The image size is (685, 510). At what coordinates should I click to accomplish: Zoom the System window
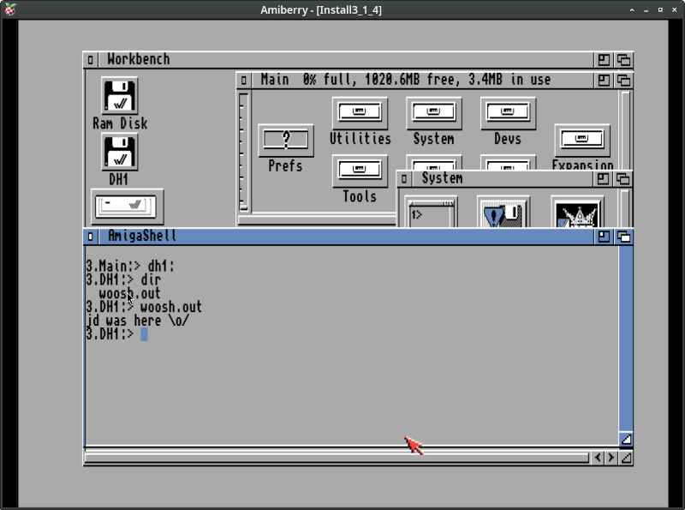tap(603, 178)
